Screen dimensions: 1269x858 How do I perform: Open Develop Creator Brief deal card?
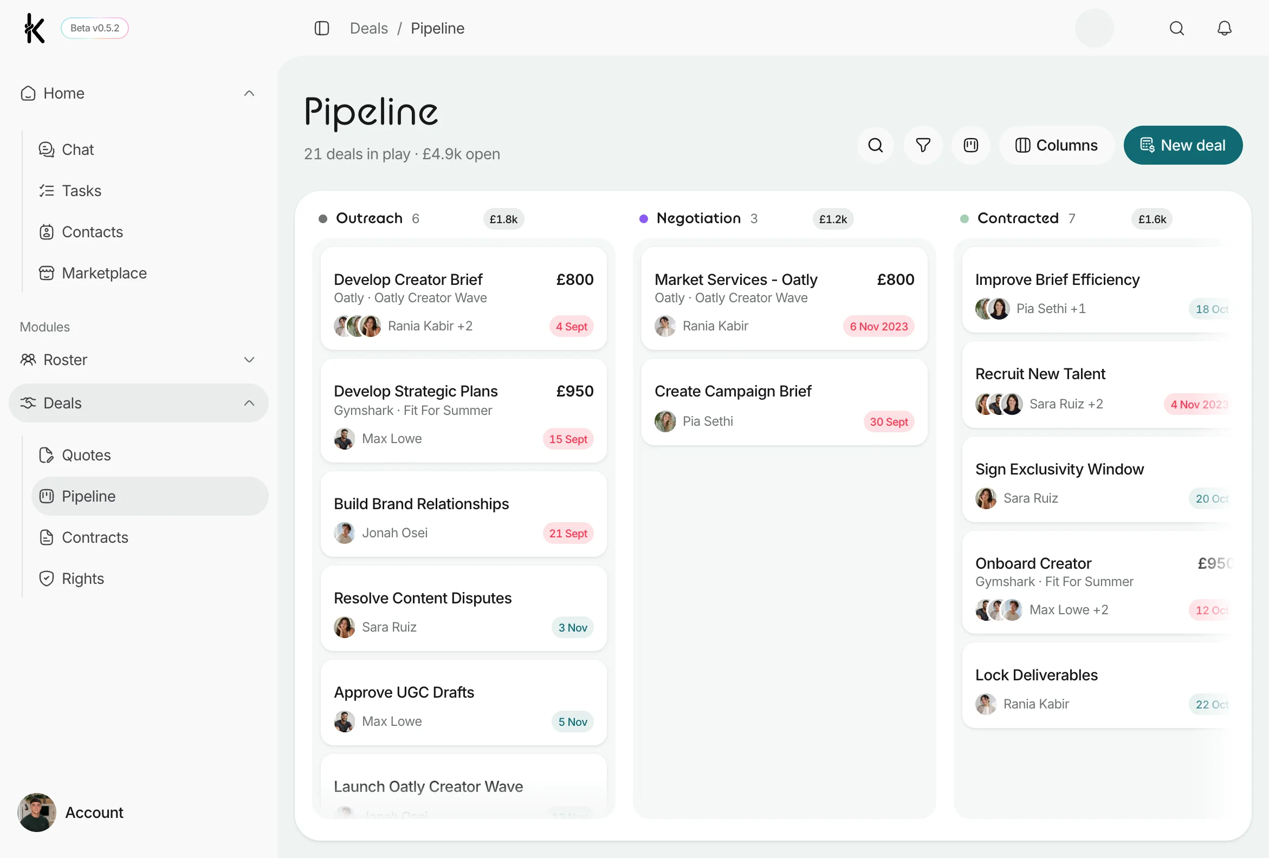click(464, 298)
